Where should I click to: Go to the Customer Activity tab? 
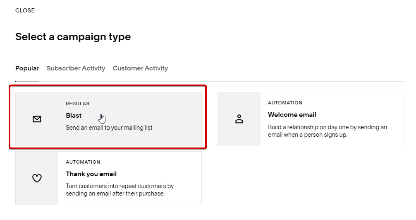(x=140, y=68)
